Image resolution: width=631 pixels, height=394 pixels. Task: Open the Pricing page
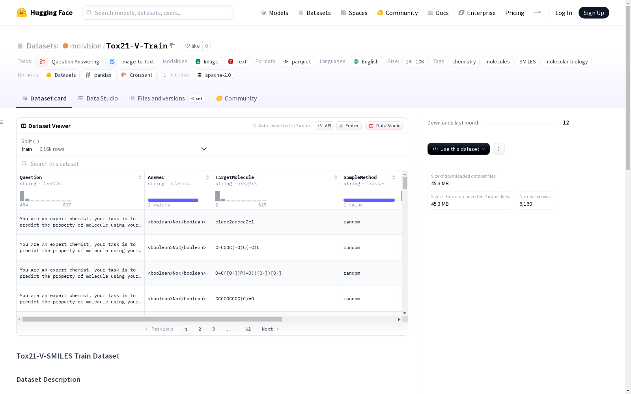pyautogui.click(x=515, y=13)
